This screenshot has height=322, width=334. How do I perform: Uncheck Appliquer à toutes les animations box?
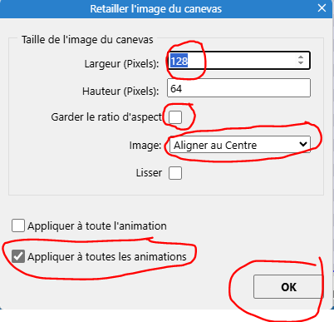[x=18, y=256]
